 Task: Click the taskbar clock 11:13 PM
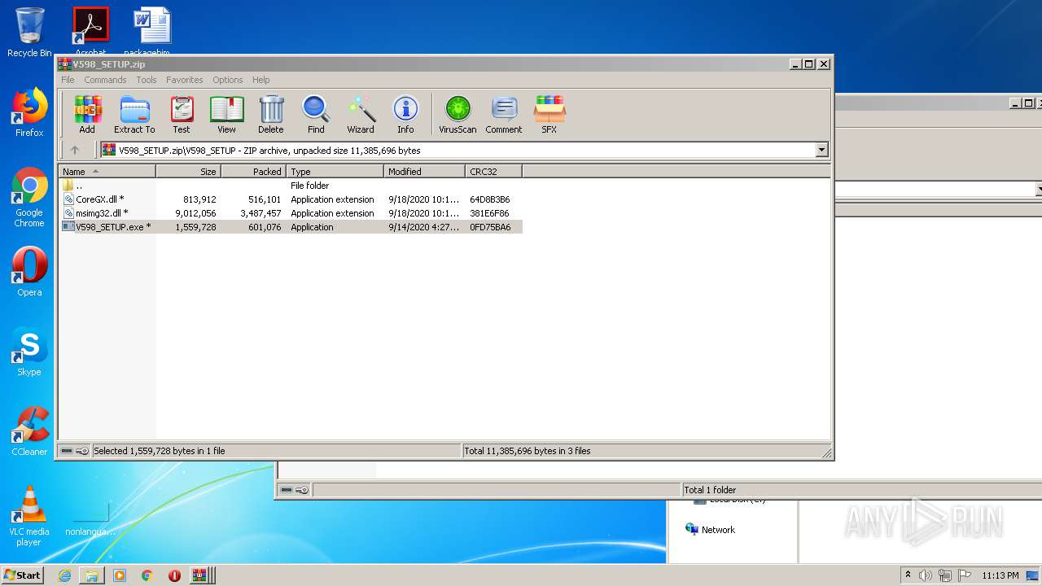tap(1000, 575)
